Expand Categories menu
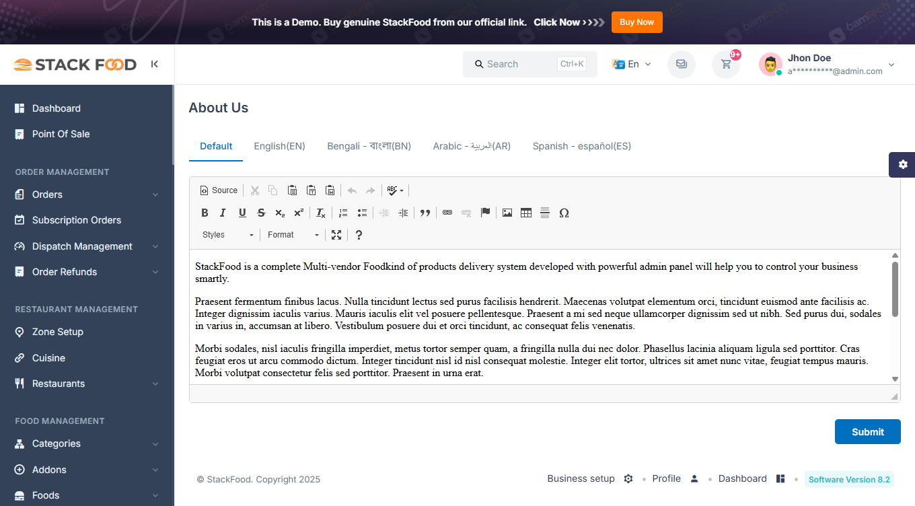The height and width of the screenshot is (506, 915). click(87, 443)
